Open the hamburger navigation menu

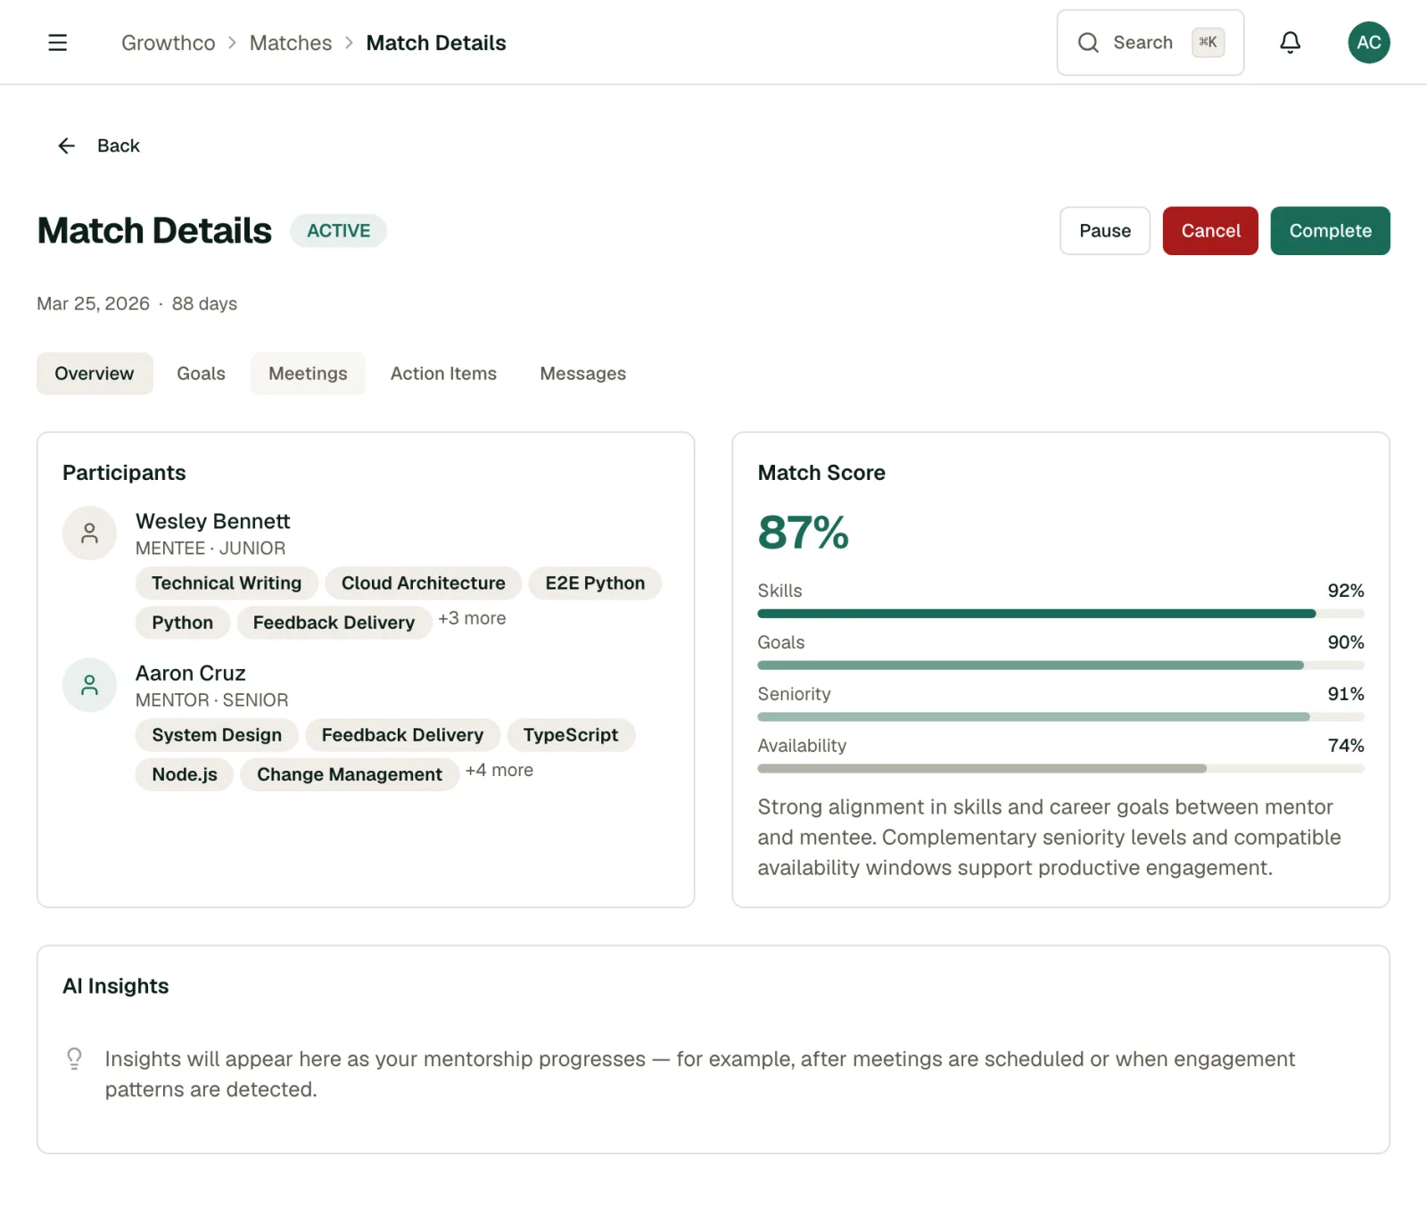(57, 43)
